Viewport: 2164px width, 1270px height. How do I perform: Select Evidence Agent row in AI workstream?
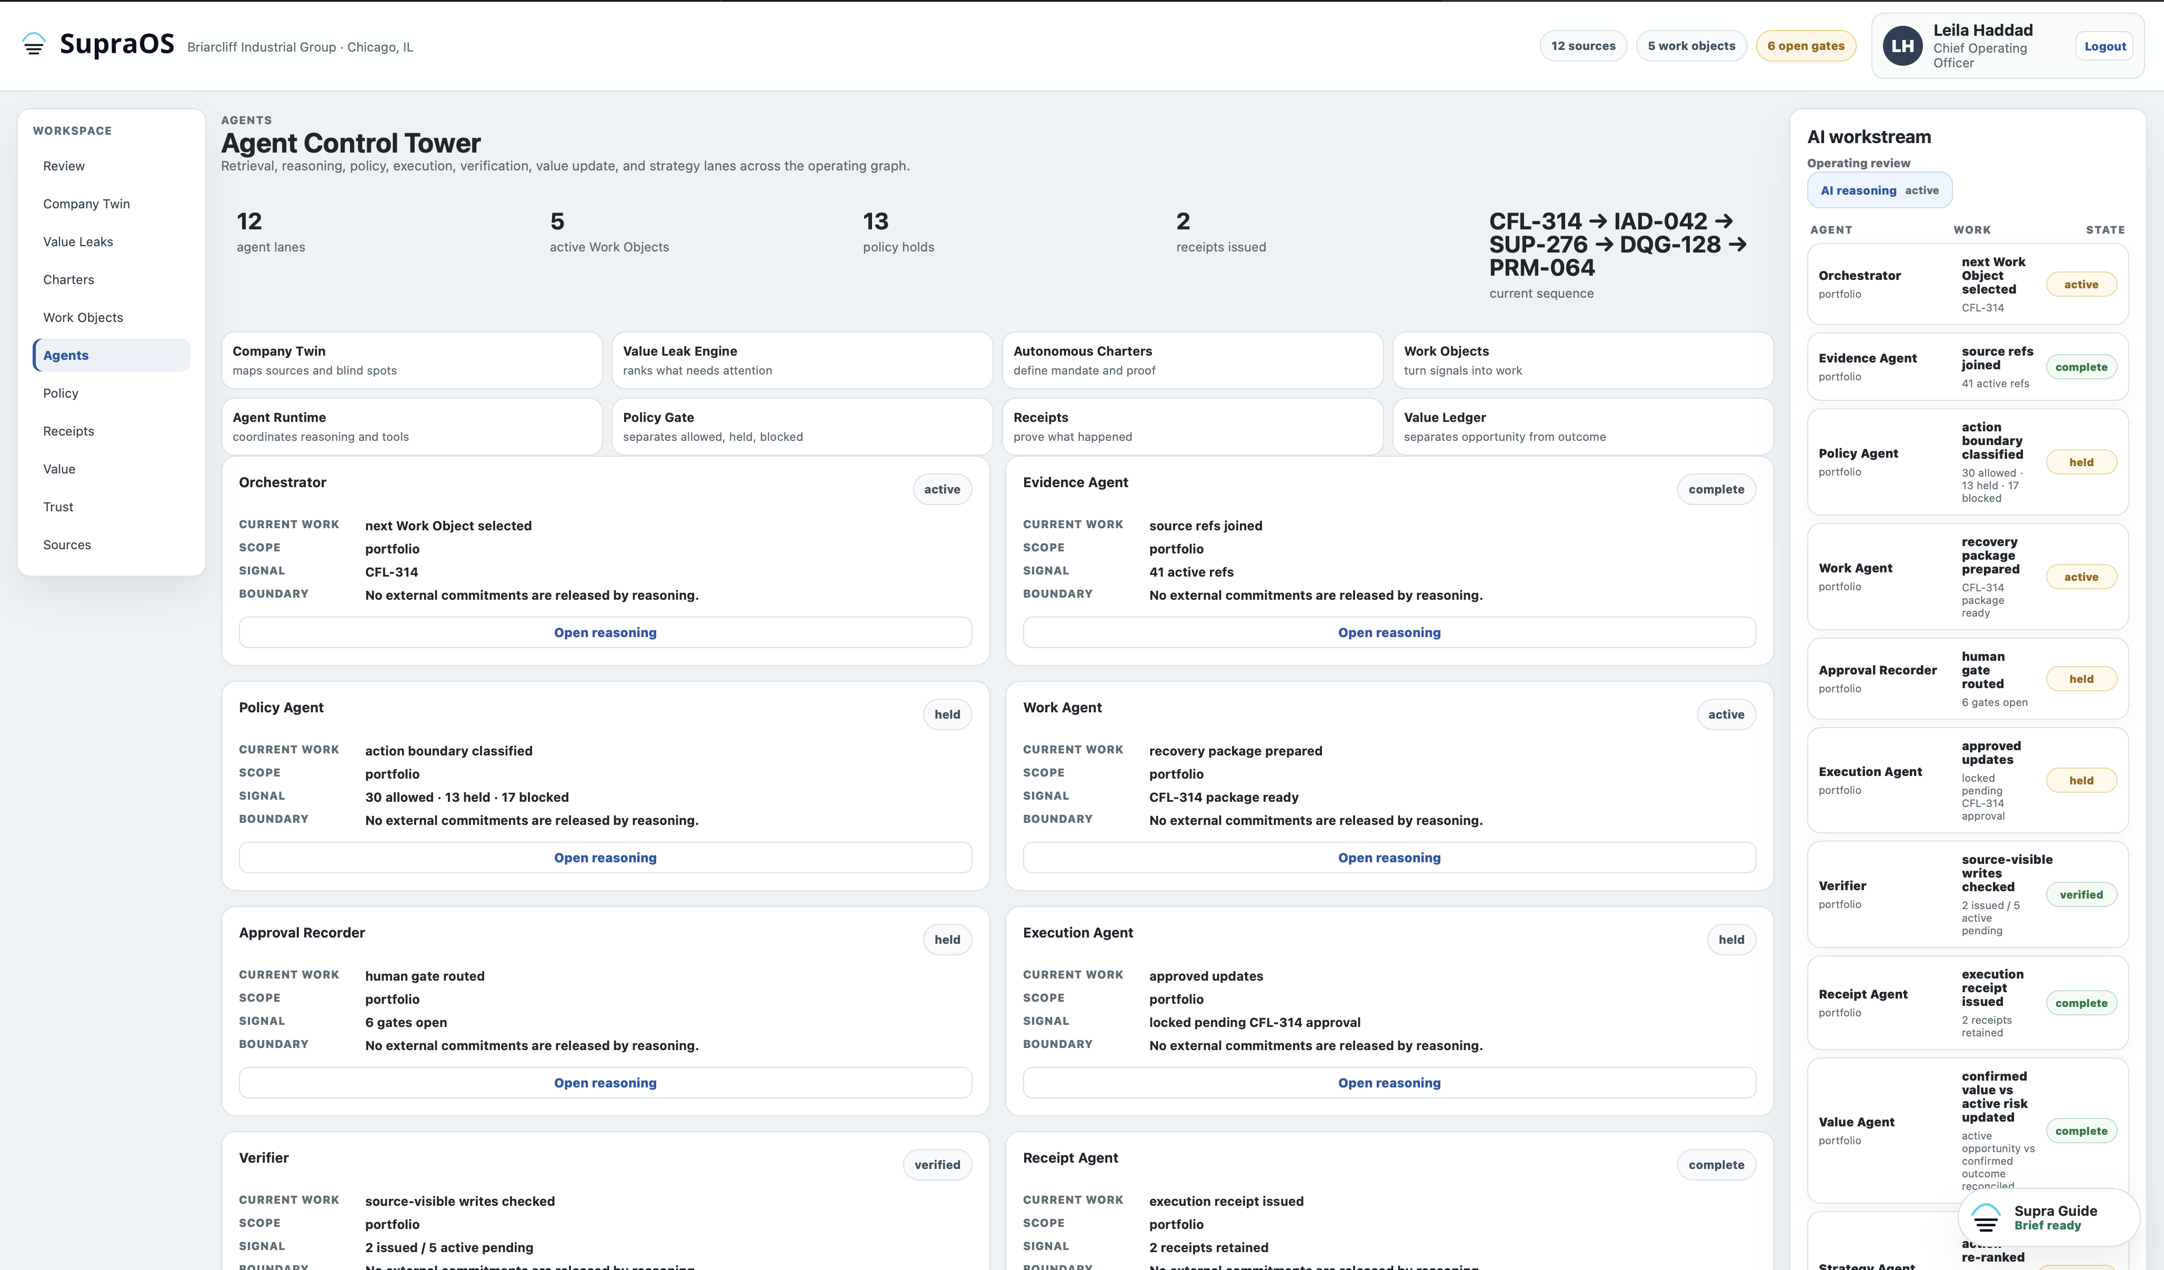coord(1967,367)
